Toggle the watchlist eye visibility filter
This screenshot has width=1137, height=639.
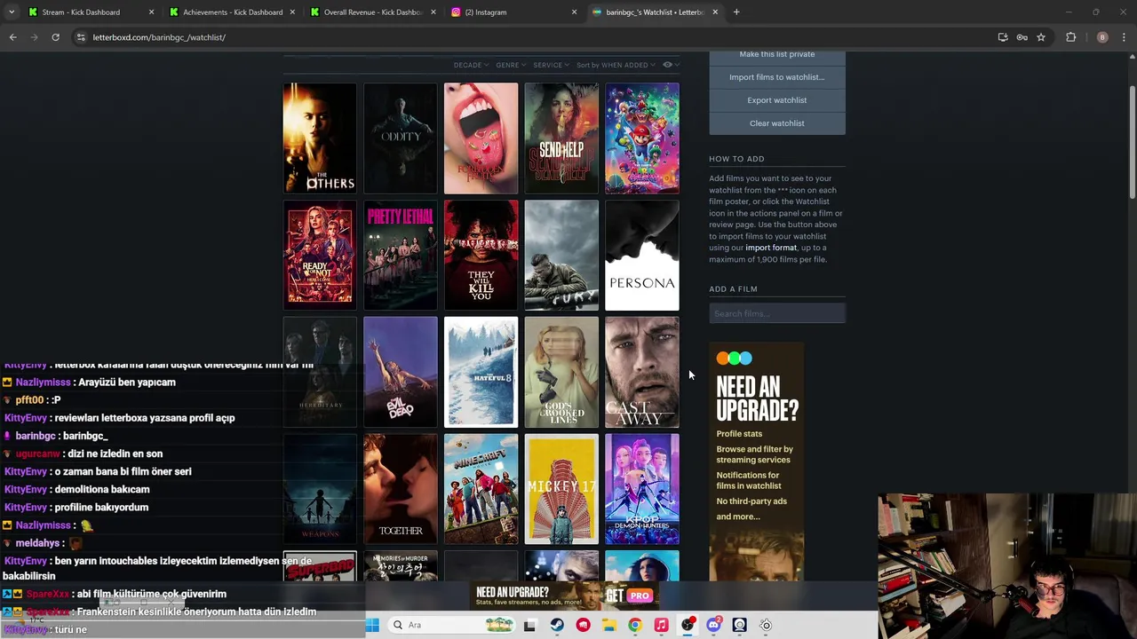pos(670,65)
